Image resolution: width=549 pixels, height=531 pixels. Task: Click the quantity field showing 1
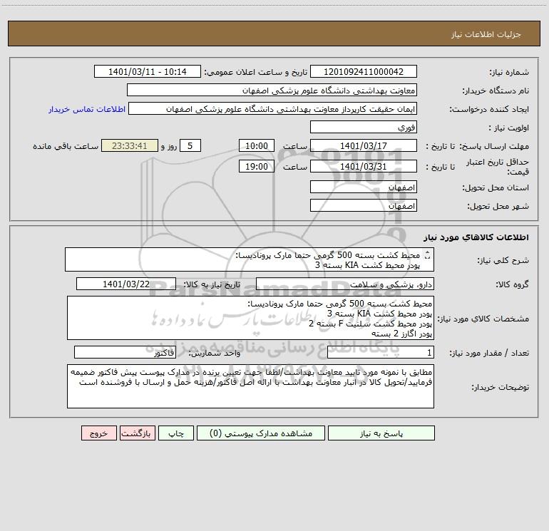(x=381, y=353)
